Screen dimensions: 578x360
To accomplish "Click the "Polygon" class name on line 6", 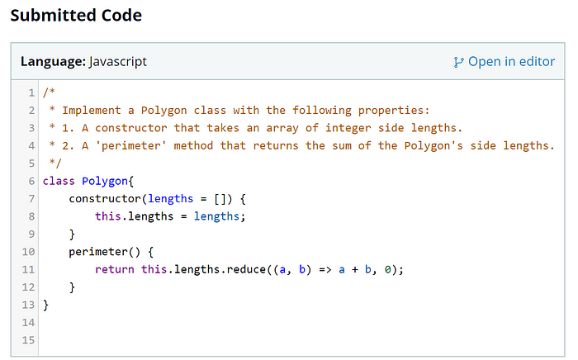I will point(105,182).
